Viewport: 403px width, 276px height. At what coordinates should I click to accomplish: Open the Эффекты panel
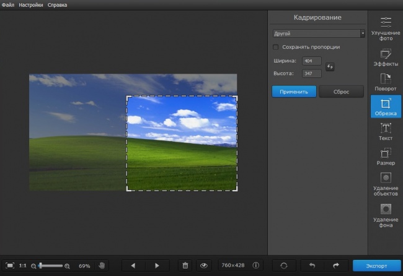pos(386,58)
